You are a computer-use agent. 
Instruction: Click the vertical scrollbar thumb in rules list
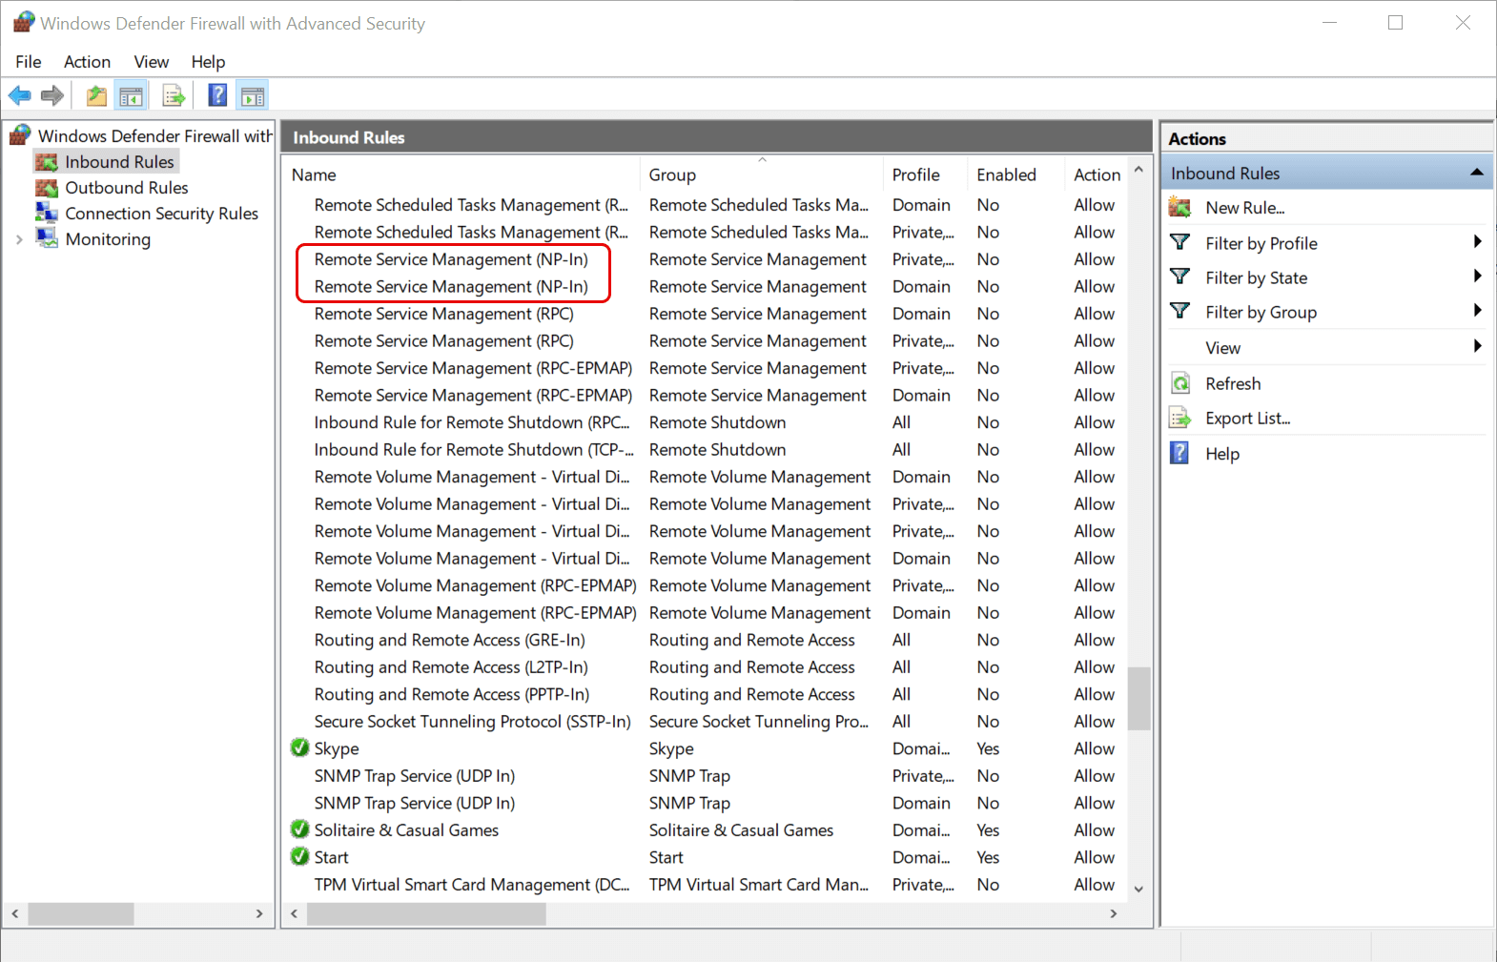1138,698
